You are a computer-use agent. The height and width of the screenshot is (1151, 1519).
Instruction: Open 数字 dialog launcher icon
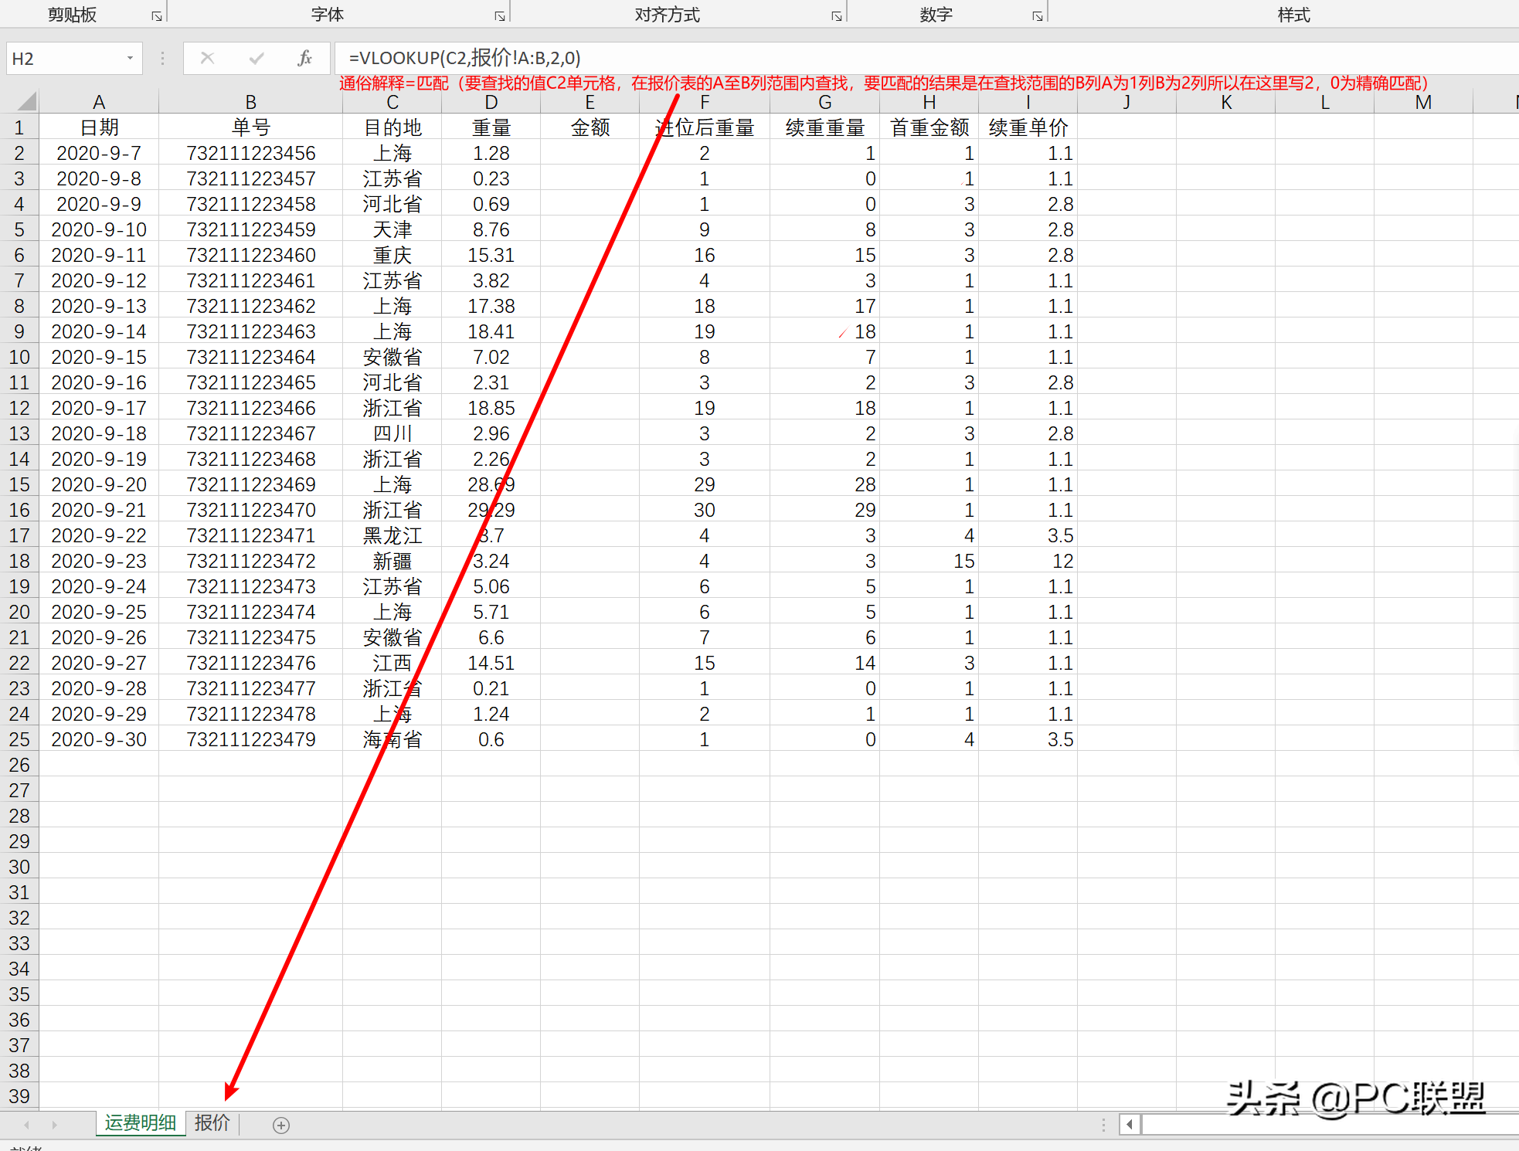click(x=1038, y=15)
